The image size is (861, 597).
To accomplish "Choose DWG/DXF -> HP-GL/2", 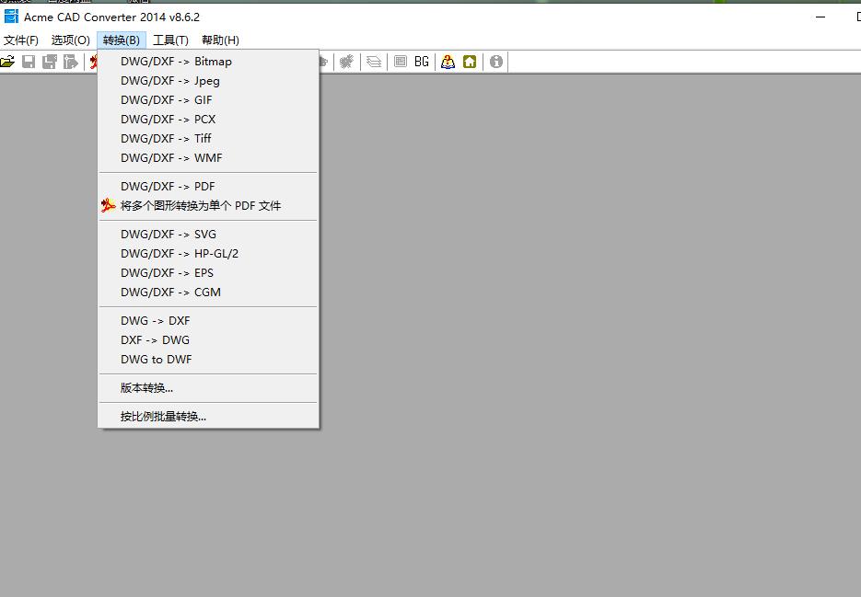I will [208, 254].
